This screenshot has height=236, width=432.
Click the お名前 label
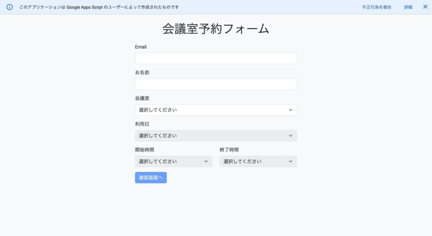click(x=142, y=72)
